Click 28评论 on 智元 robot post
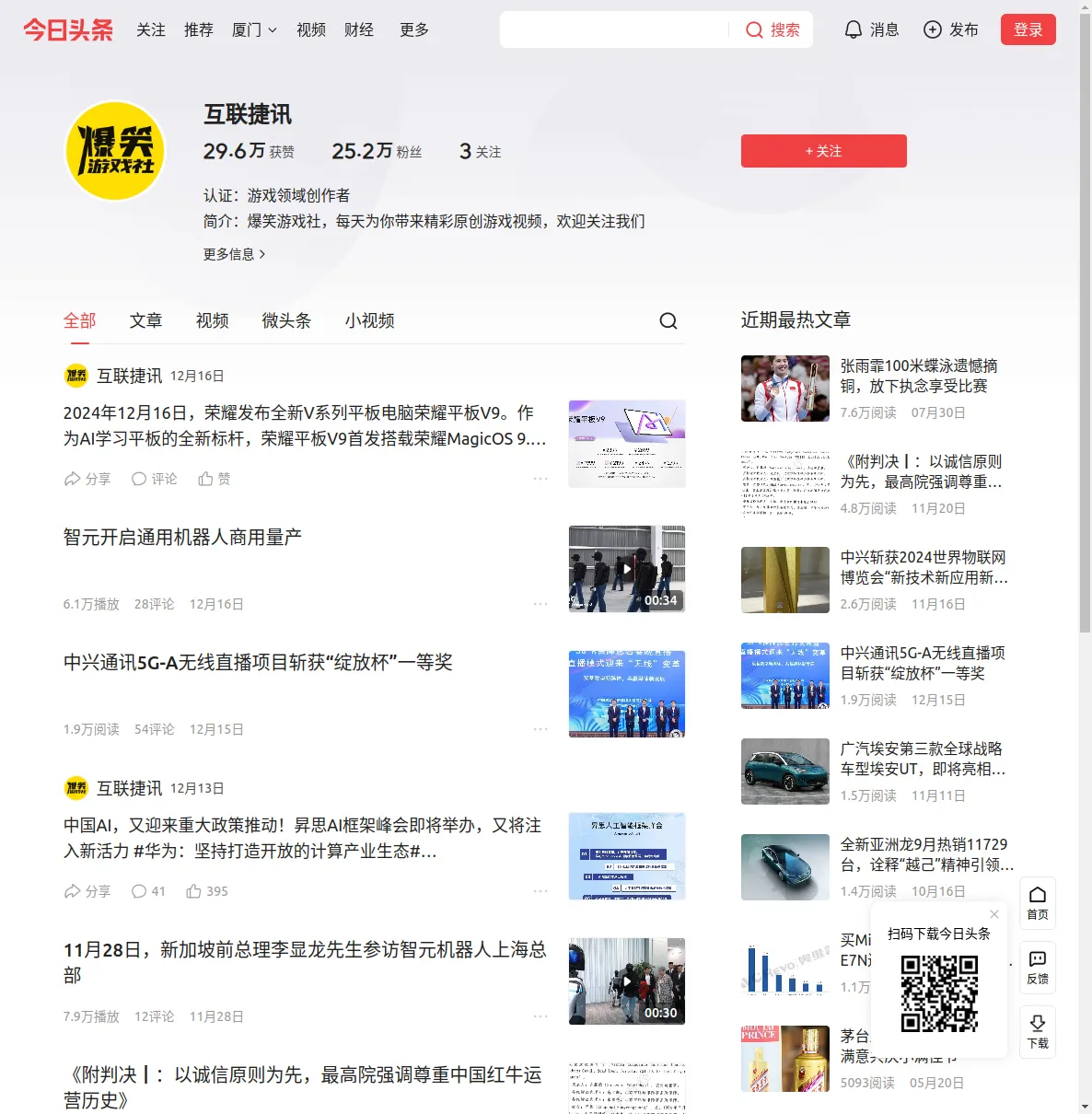The height and width of the screenshot is (1114, 1092). [155, 604]
